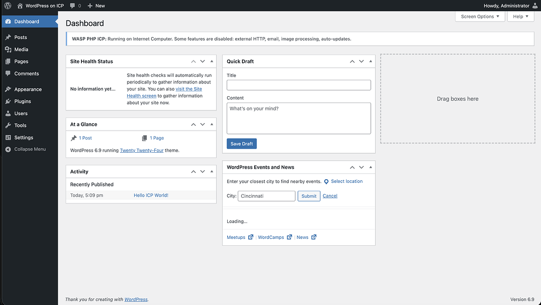Click the WordPress logo in admin bar

[8, 6]
